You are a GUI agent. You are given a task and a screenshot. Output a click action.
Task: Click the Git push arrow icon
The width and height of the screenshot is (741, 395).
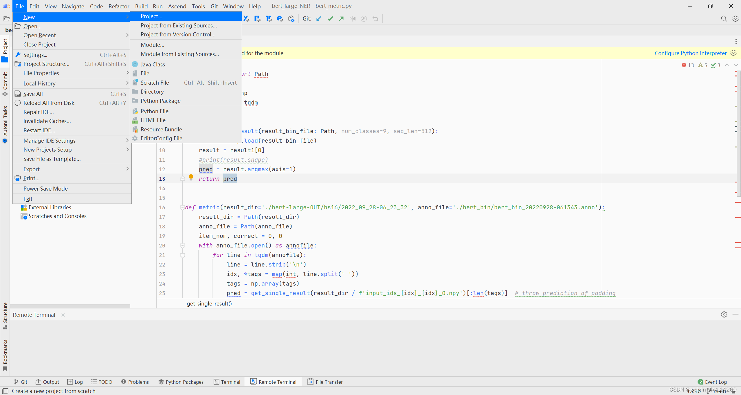[x=341, y=19]
